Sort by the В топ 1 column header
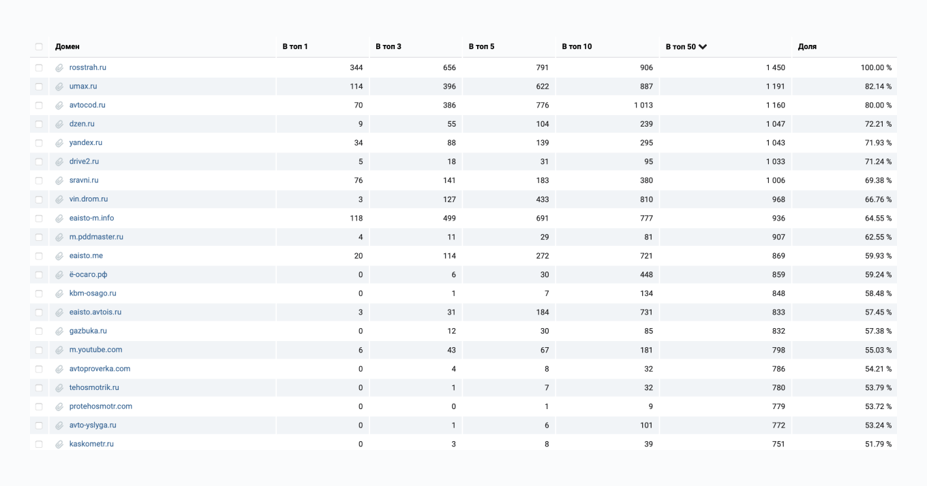 pyautogui.click(x=295, y=47)
